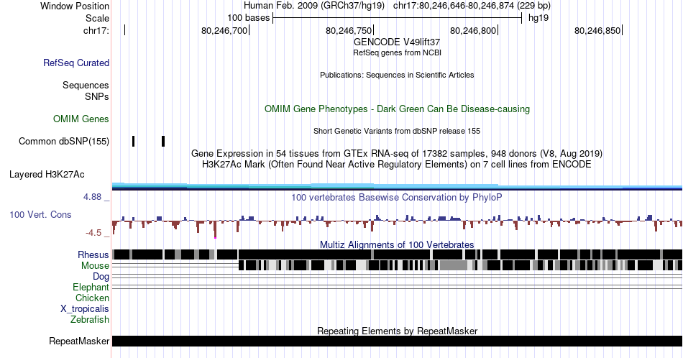Click the H3K27Ac Mark track description title

(x=397, y=164)
